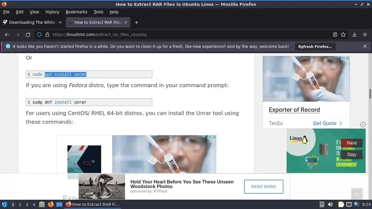Open the clipboard tray icon
This screenshot has height=209, width=372.
pos(341,204)
